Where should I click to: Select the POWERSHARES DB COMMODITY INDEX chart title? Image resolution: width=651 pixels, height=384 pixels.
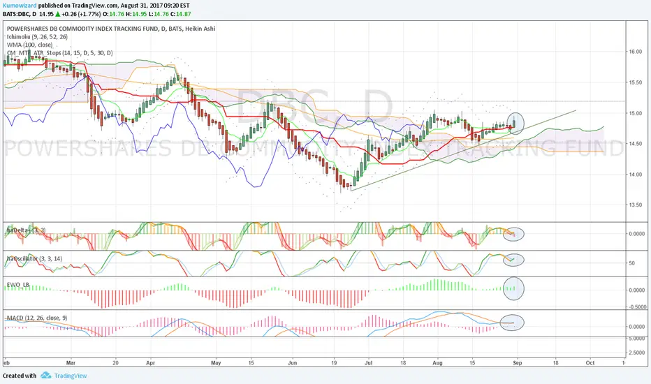coord(111,29)
